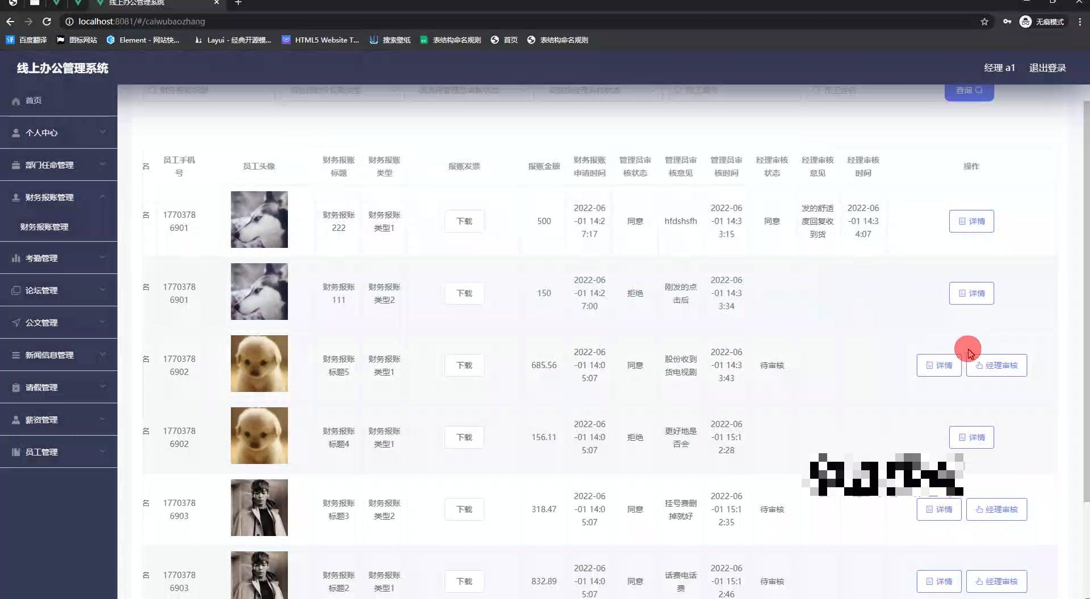1090x599 pixels.
Task: Download invoice for 财务报账222 row
Action: [x=464, y=221]
